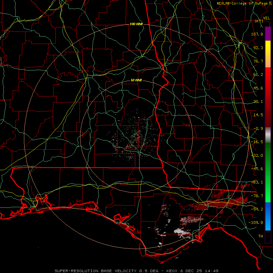The width and height of the screenshot is (273, 273).
Task: Select the 92.3 scale value
Action: click(x=258, y=48)
